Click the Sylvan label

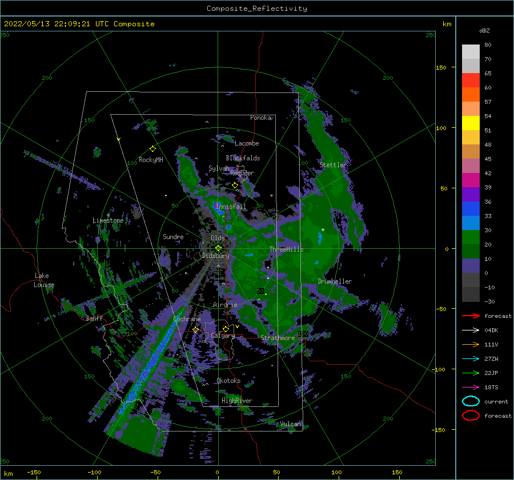coord(219,168)
